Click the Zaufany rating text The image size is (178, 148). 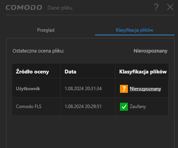138,107
